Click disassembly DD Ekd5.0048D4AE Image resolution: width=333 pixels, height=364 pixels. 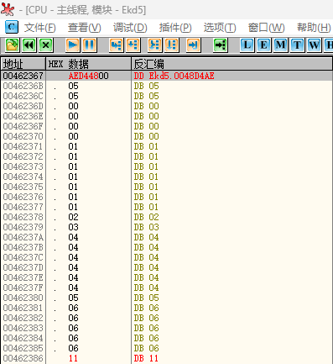174,76
